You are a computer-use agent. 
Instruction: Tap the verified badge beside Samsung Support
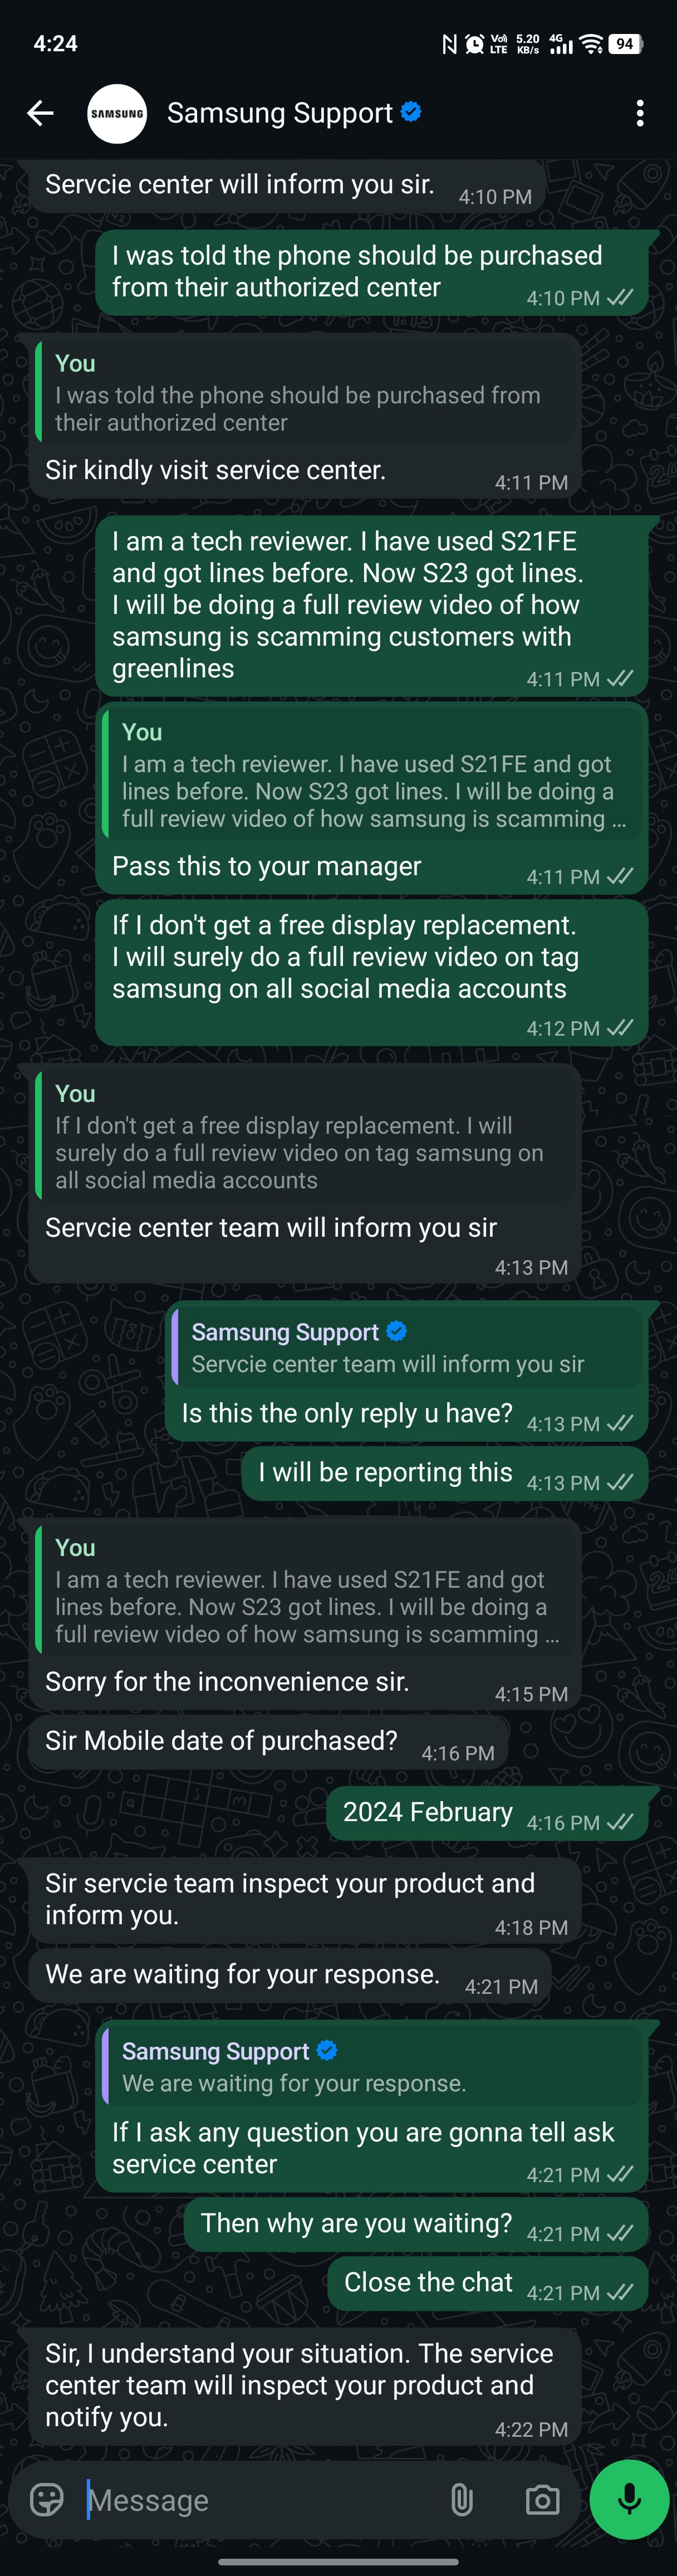[411, 111]
